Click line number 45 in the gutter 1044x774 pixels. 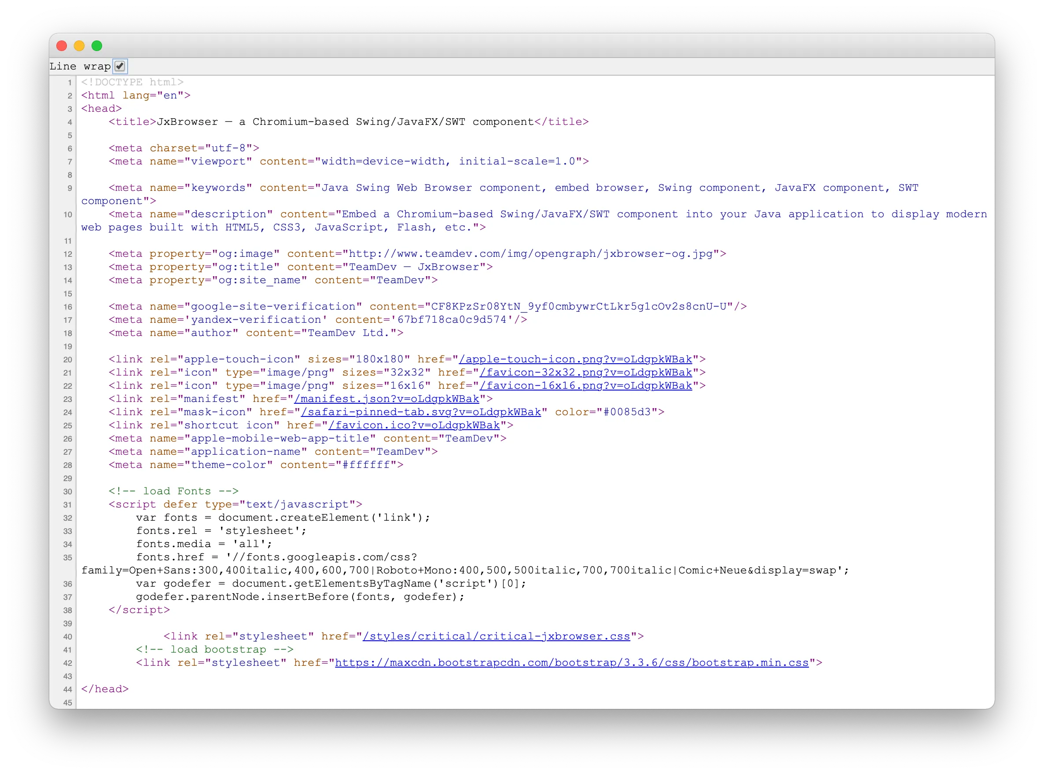[67, 702]
